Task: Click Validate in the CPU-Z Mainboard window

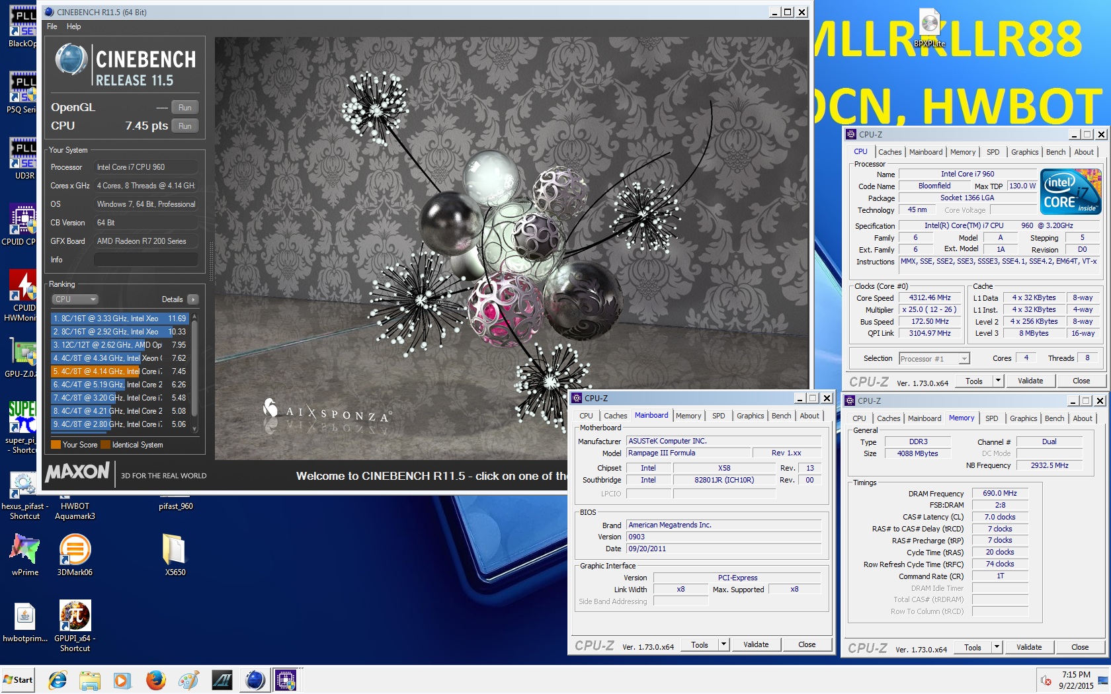Action: tap(755, 644)
